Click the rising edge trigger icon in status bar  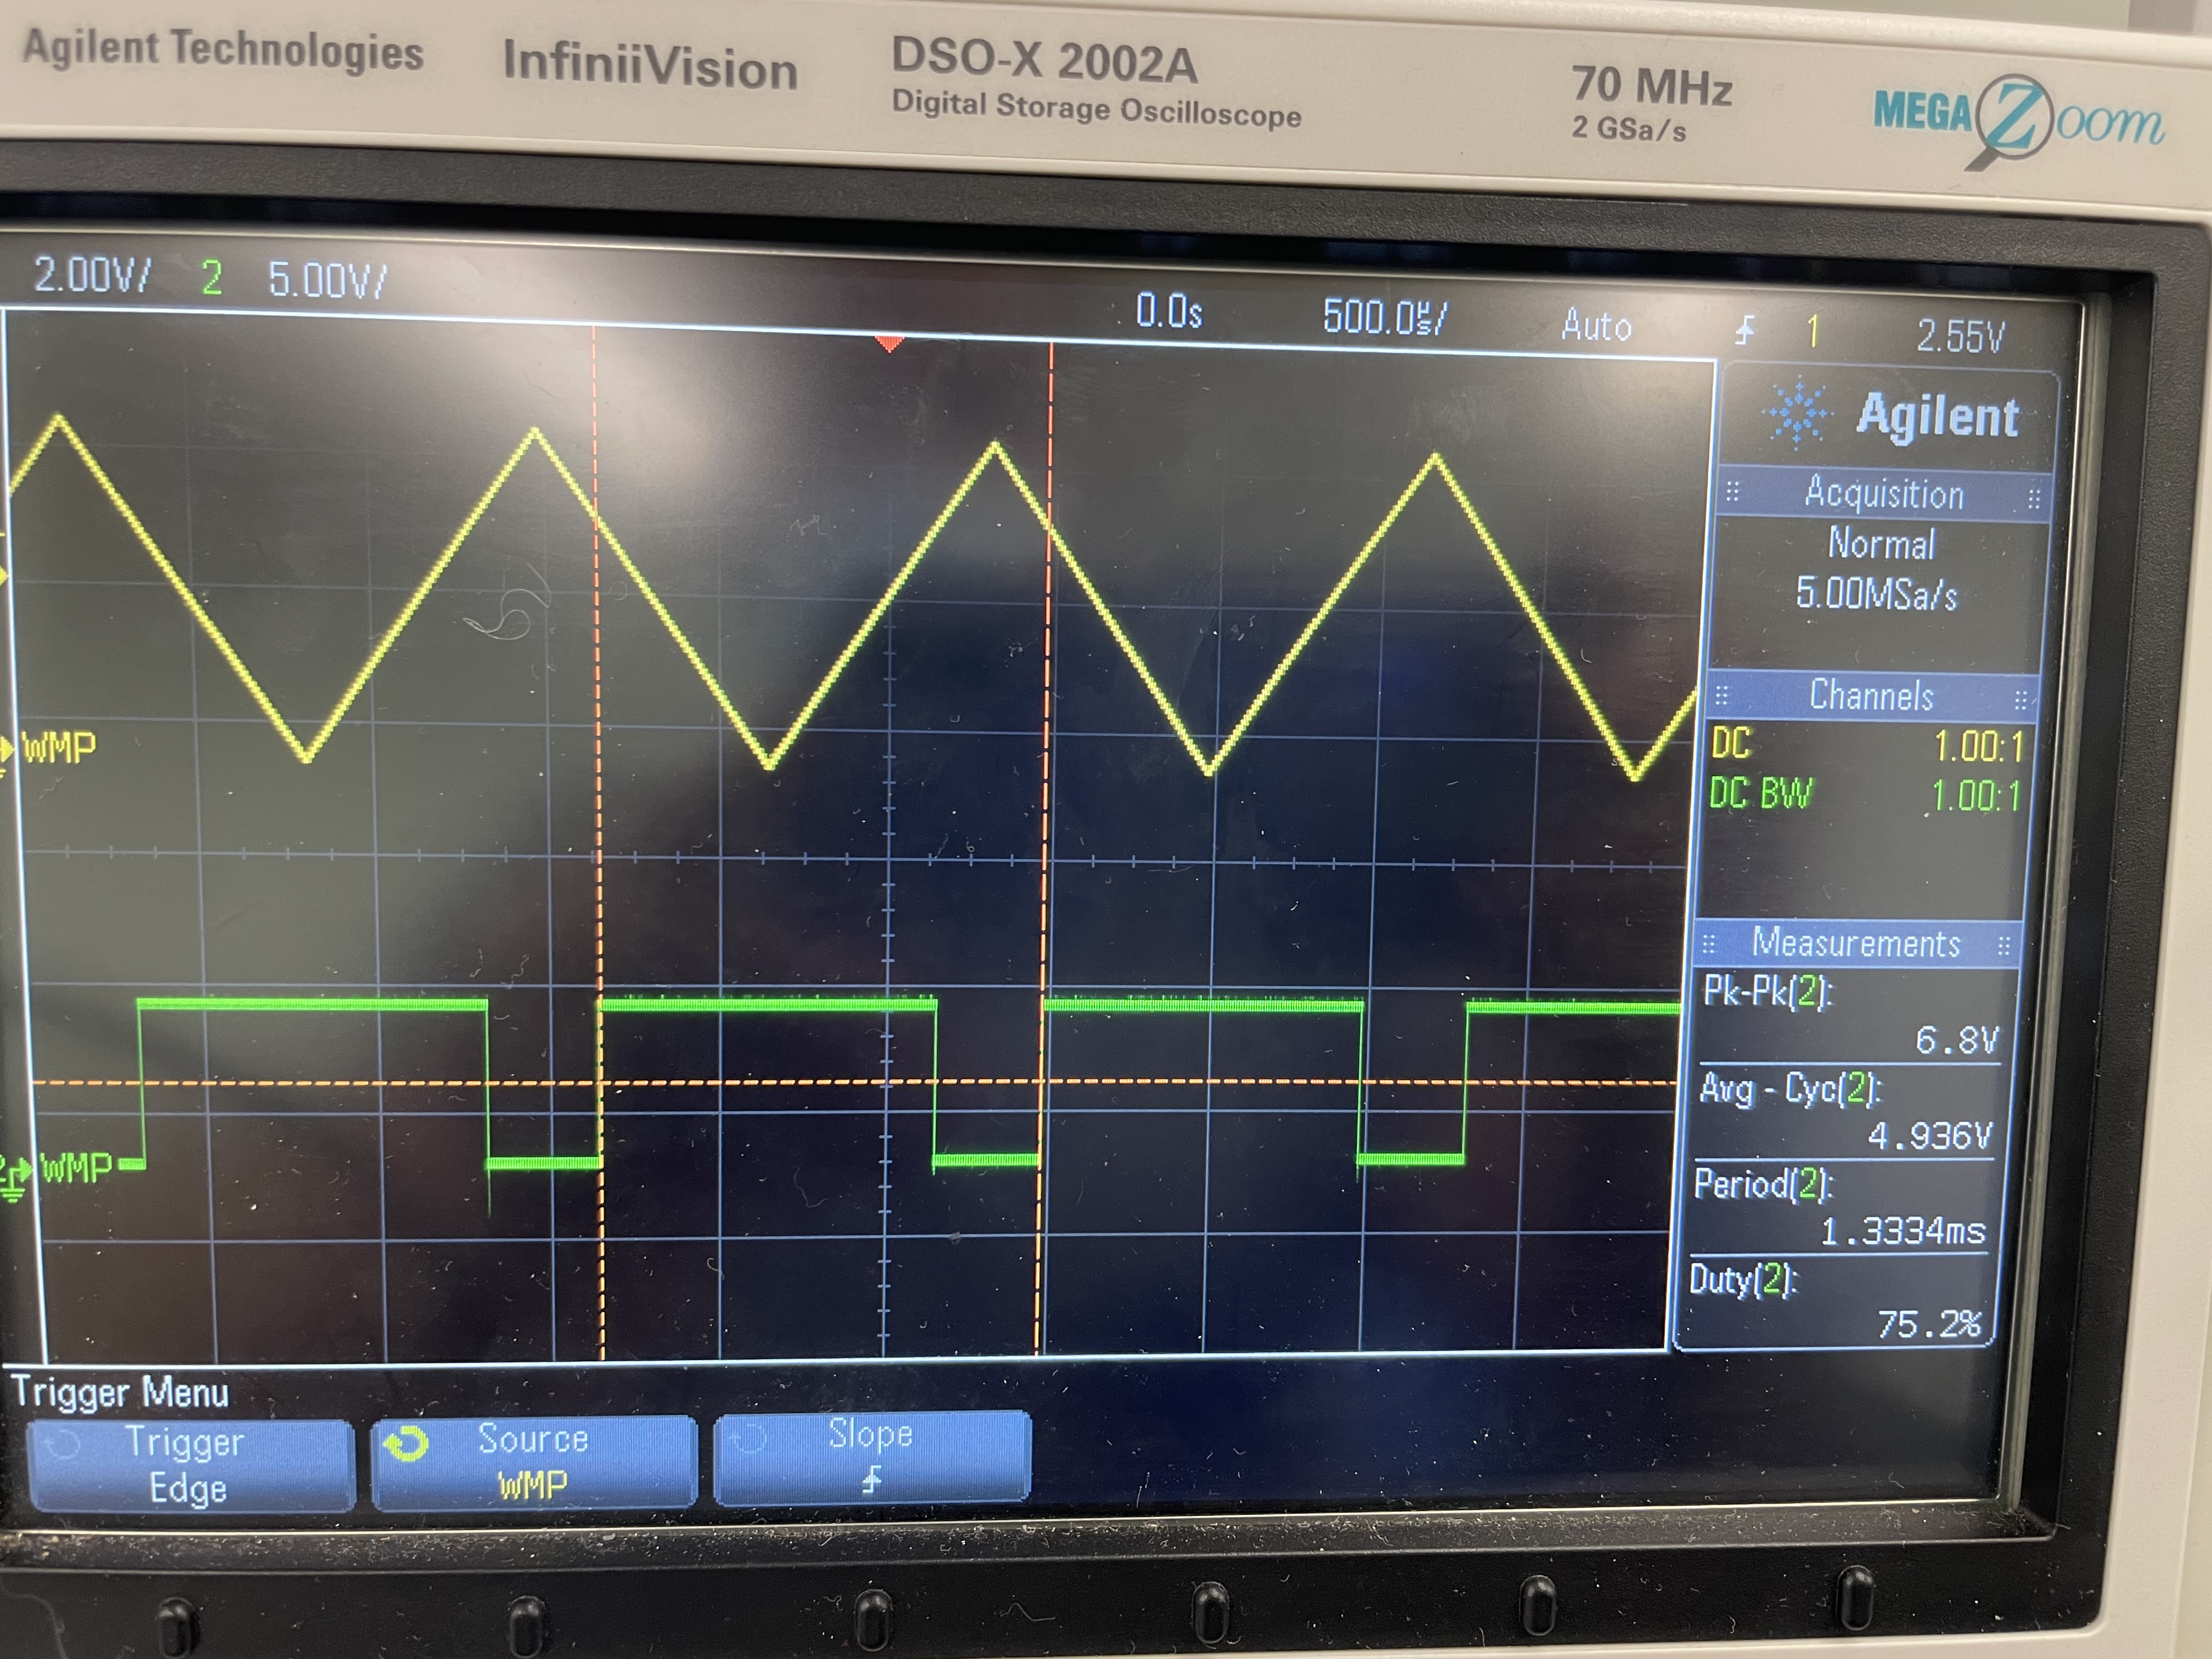pos(1745,330)
